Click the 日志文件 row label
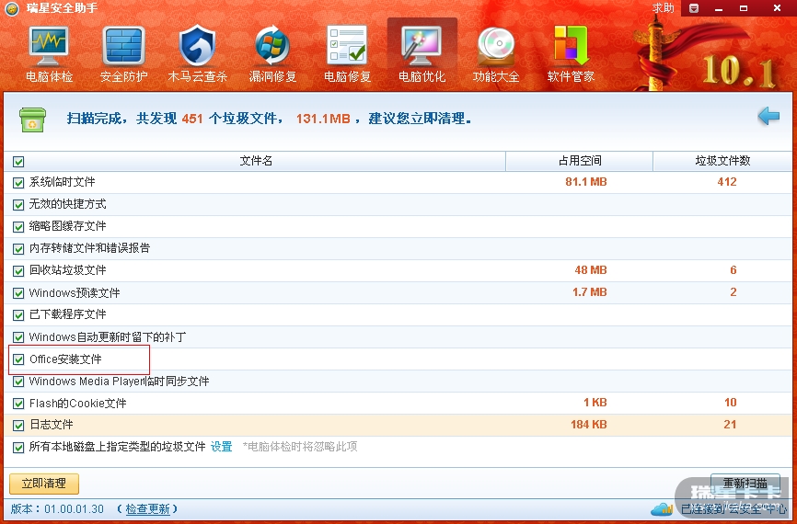This screenshot has height=524, width=797. [x=51, y=425]
